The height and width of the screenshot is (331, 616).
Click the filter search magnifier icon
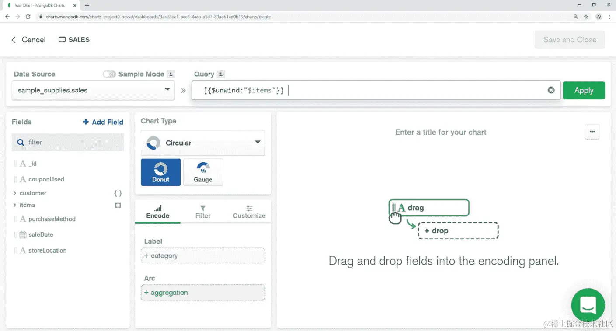point(21,142)
